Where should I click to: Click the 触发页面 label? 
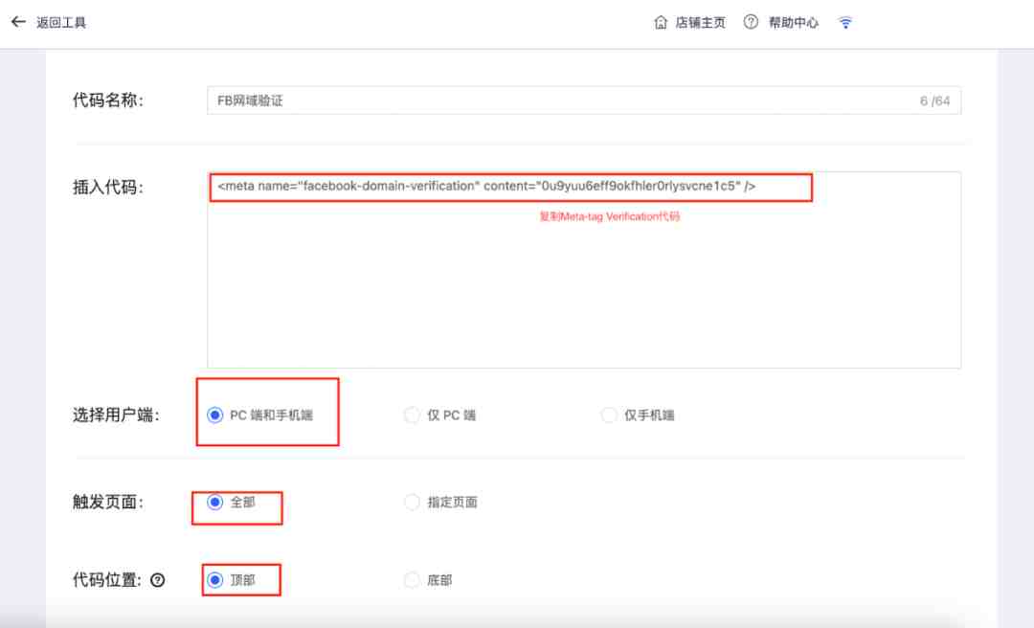pos(108,502)
